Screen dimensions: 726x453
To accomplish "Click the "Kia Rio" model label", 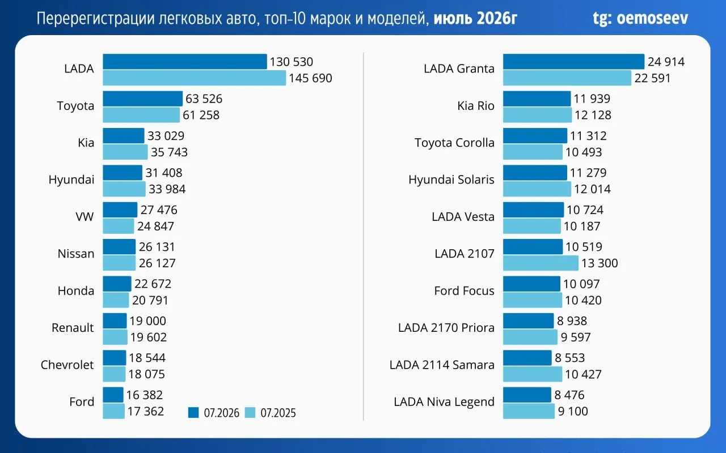I will point(476,106).
